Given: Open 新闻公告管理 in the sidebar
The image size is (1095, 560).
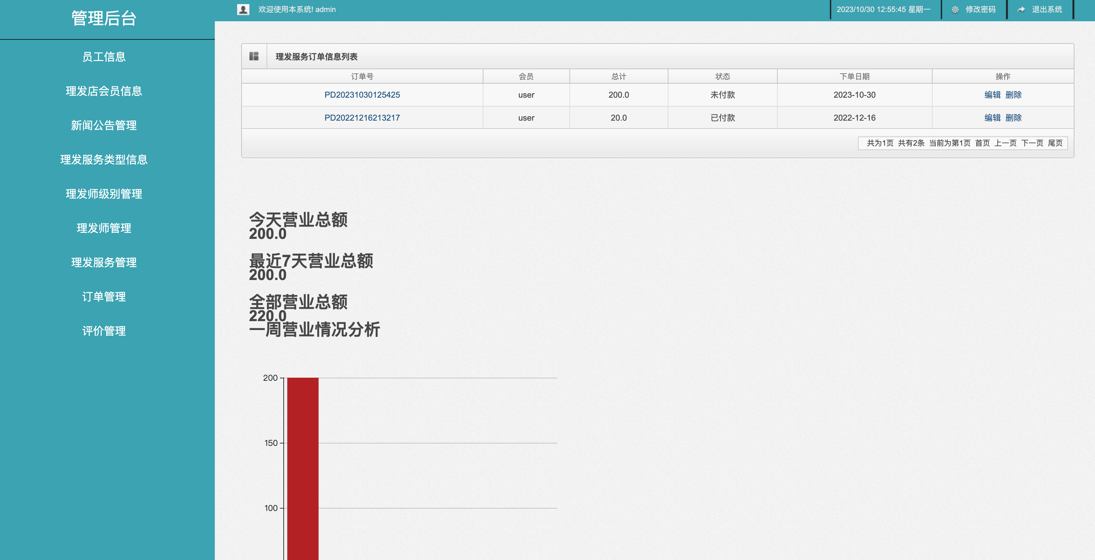Looking at the screenshot, I should click(104, 126).
